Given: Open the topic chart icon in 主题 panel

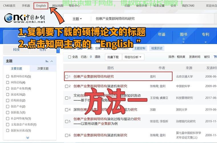Looking at the screenshot, I should [x=47, y=61].
